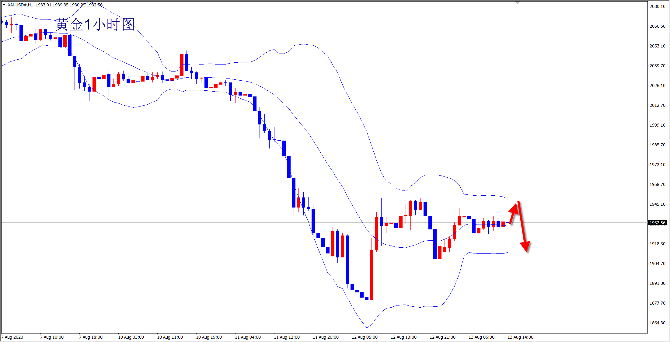670x342 pixels.
Task: Click the tall red candle on 12 Aug
Action: [x=372, y=274]
